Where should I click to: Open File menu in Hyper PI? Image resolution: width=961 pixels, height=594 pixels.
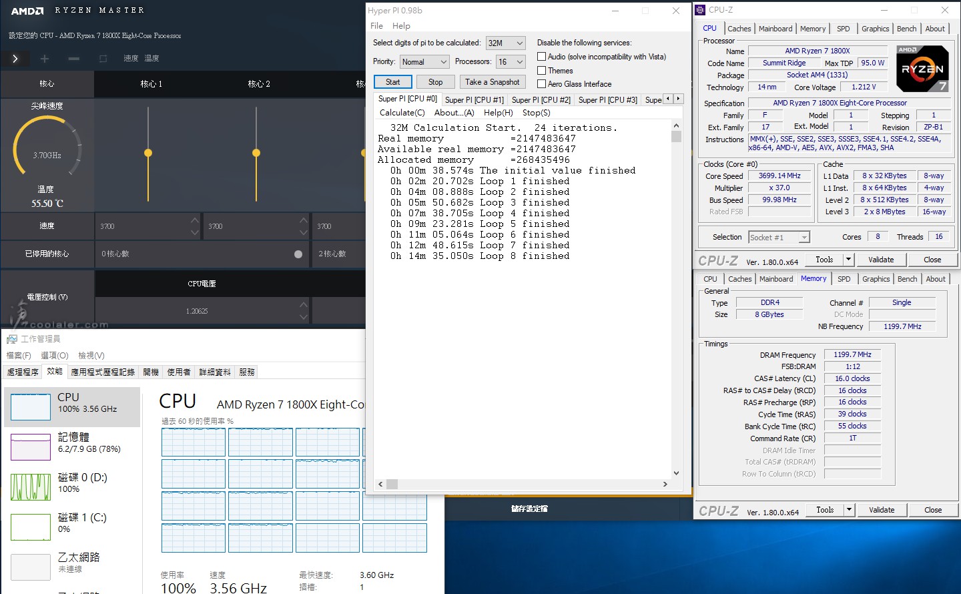pos(377,26)
